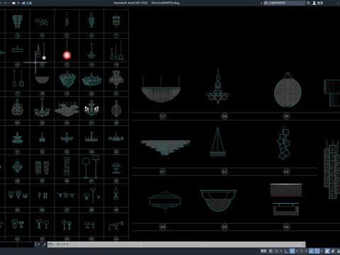
Task: Click the search magnifier icon in title bar
Action: point(308,3)
